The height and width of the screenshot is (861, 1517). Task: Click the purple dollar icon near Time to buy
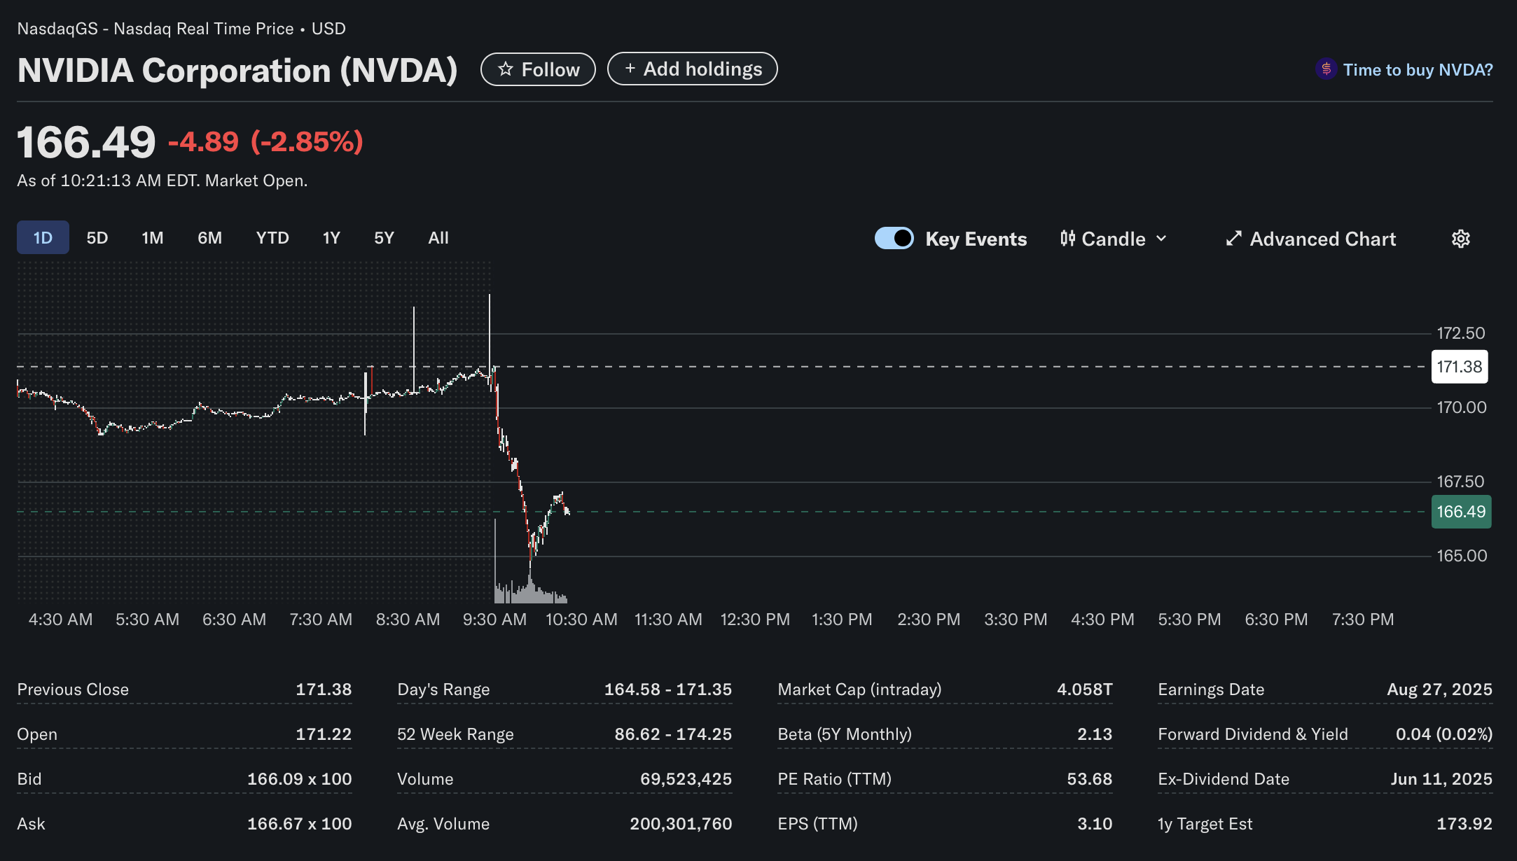coord(1326,69)
